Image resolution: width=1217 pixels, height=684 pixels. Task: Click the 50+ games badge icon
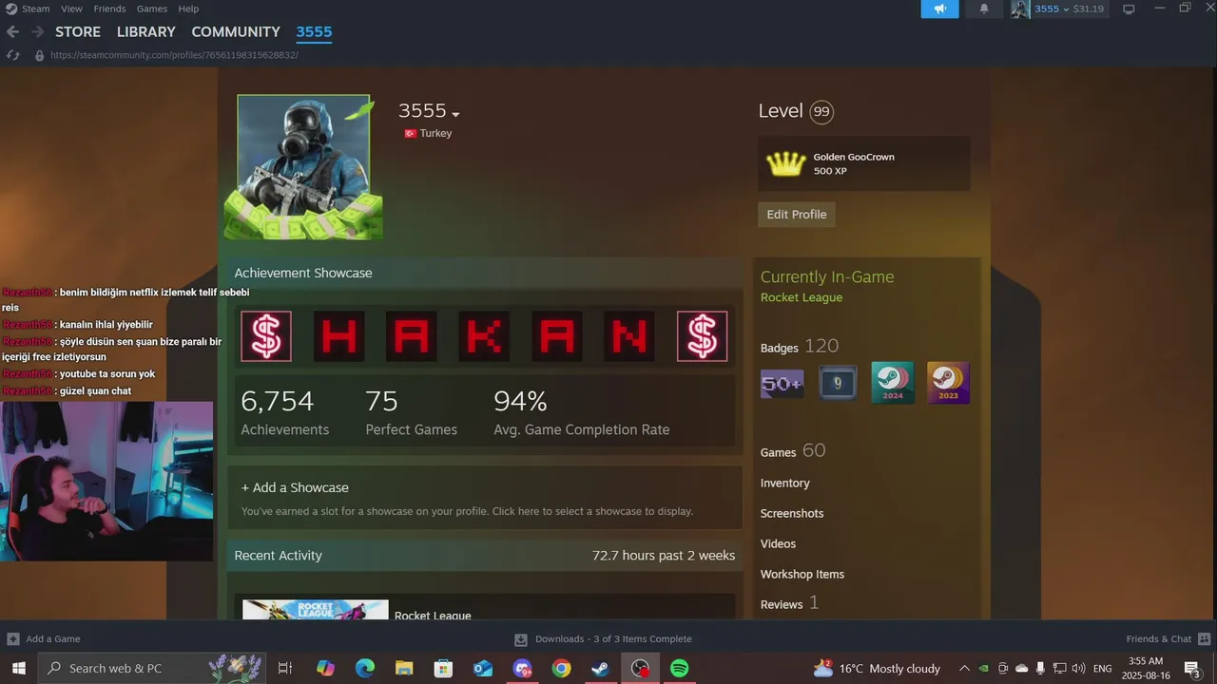(x=782, y=383)
